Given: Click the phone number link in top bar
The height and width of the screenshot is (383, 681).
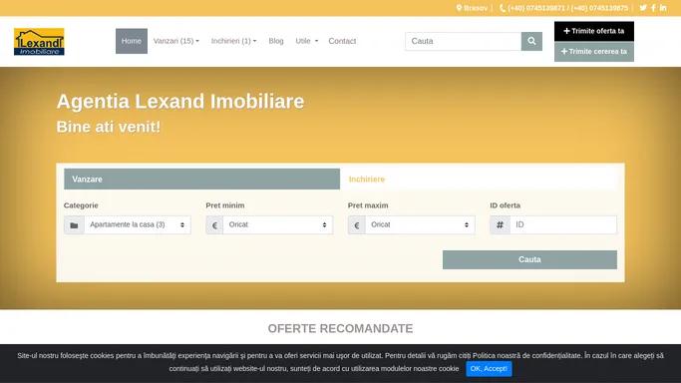Looking at the screenshot, I should click(x=567, y=8).
